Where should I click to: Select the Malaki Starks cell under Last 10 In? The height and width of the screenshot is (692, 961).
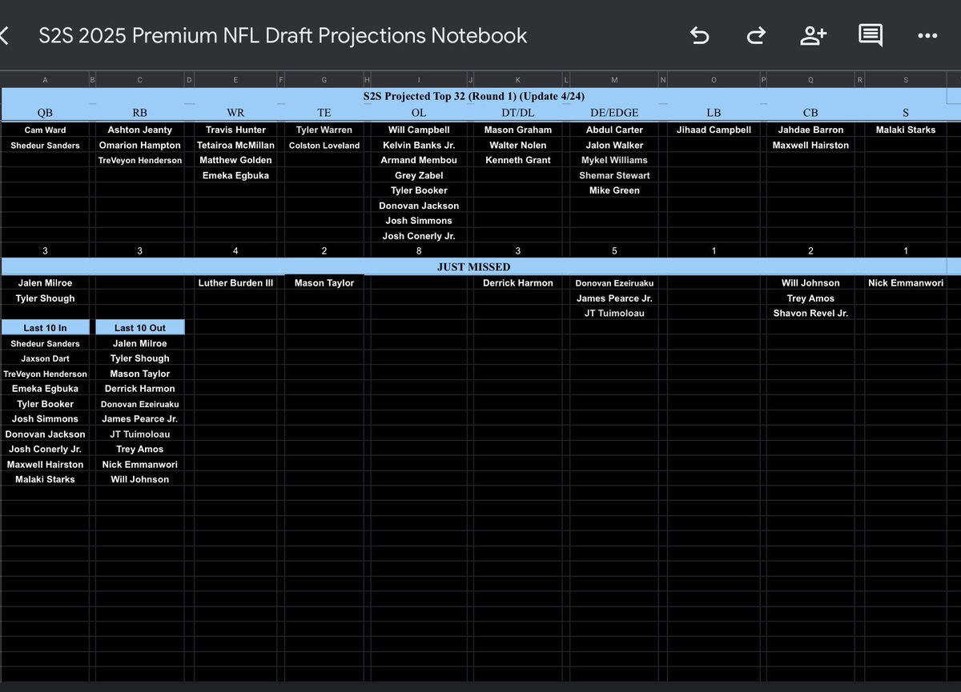pos(45,479)
